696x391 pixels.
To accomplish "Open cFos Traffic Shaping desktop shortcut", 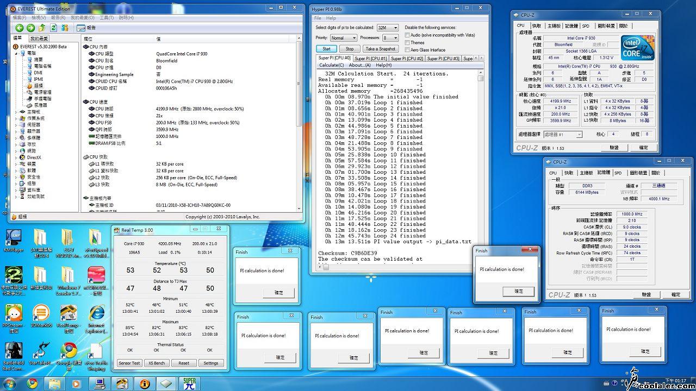I will [x=97, y=356].
